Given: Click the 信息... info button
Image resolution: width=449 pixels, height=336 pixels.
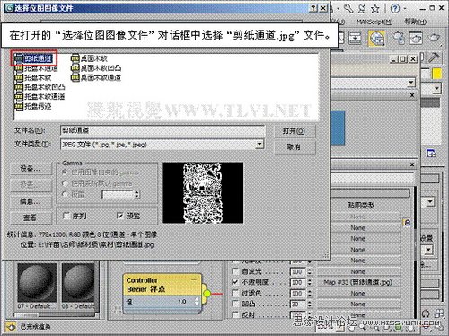Looking at the screenshot, I should (31, 201).
